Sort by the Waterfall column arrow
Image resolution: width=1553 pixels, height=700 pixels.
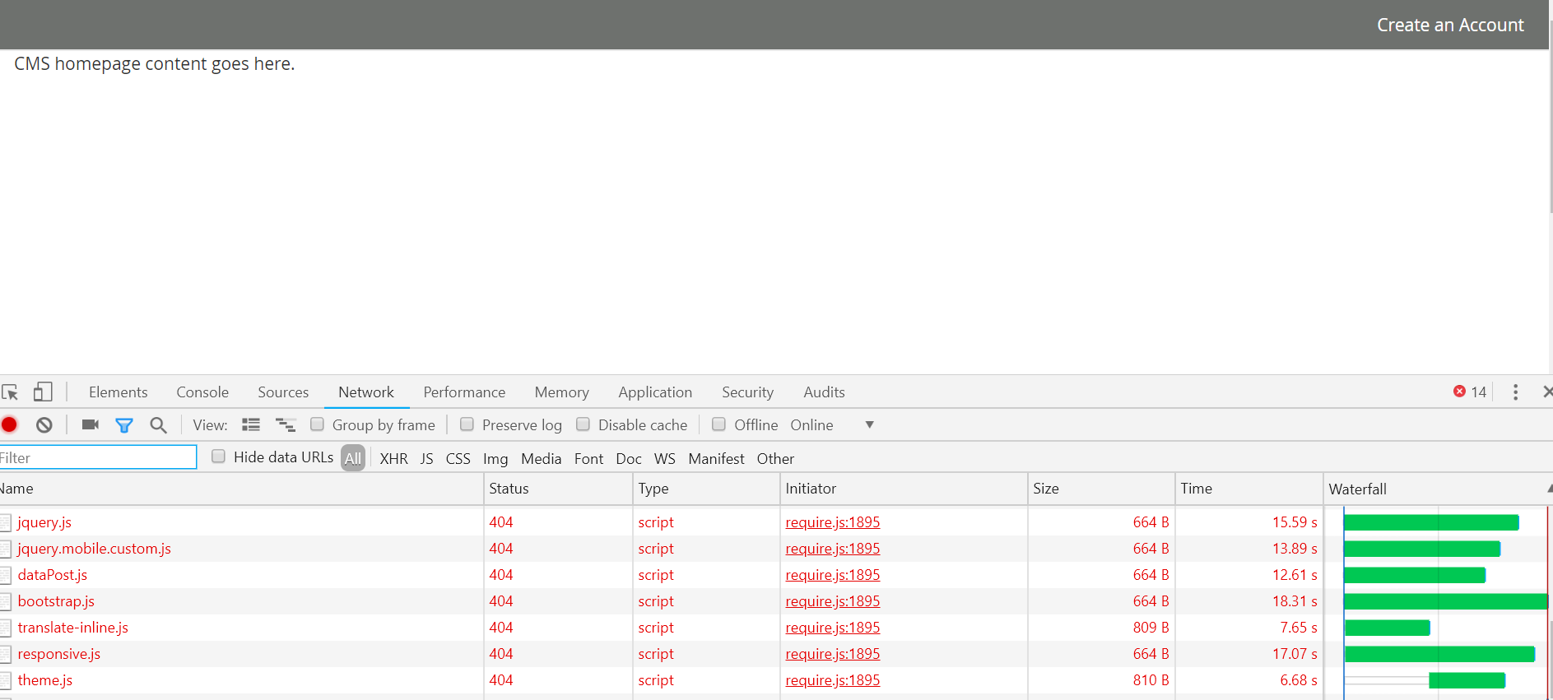(1548, 489)
